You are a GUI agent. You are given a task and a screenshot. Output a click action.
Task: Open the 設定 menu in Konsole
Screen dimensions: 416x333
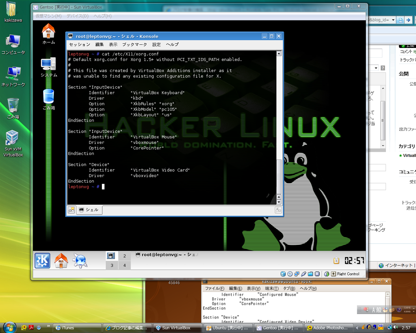pyautogui.click(x=156, y=44)
